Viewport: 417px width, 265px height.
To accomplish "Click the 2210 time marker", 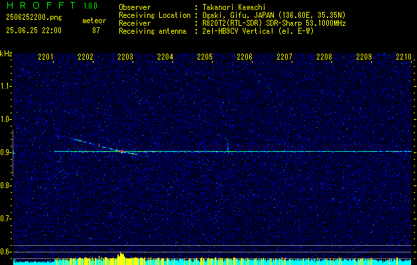I will click(404, 57).
